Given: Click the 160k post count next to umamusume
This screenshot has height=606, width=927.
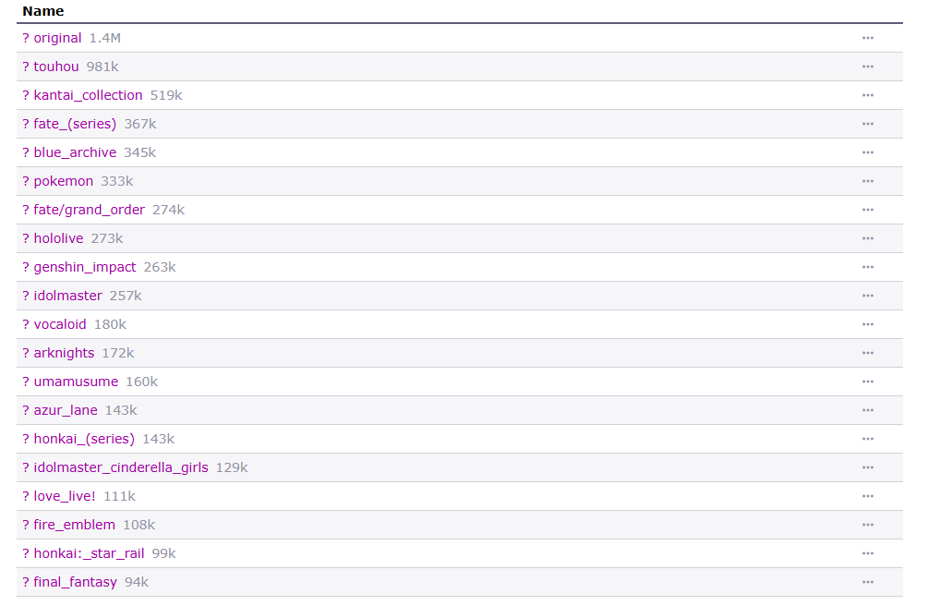Looking at the screenshot, I should click(142, 382).
